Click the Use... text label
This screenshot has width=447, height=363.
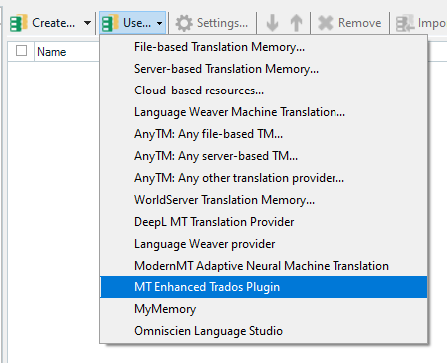coord(137,23)
